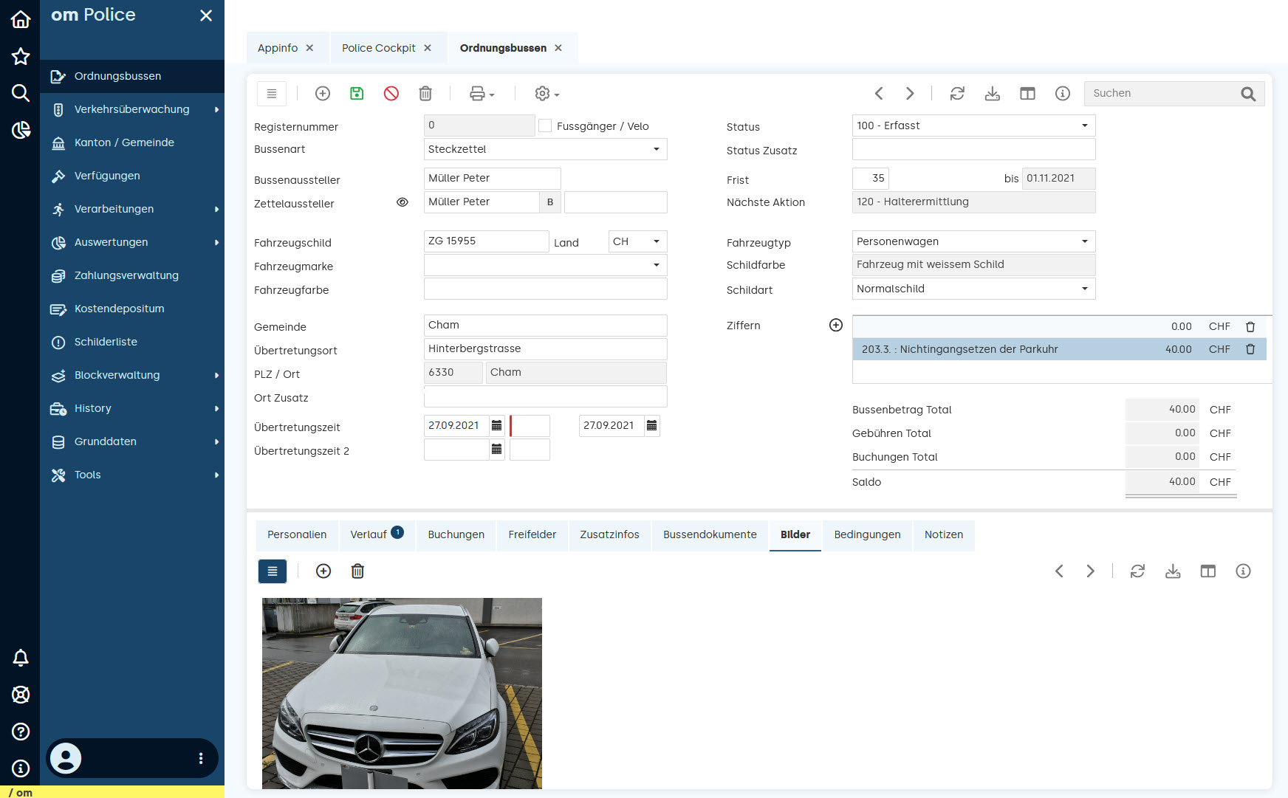Add a new Ordnungsbusse record via the plus icon

click(323, 93)
